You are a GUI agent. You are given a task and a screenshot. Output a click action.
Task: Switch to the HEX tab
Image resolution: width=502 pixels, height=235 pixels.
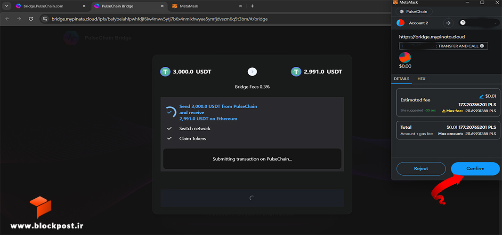(x=421, y=78)
